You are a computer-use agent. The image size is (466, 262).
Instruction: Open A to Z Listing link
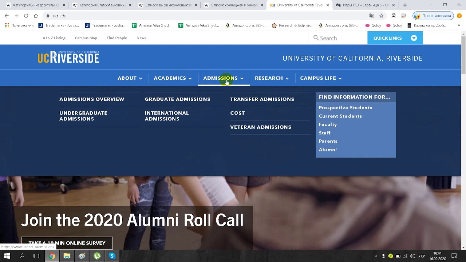click(54, 38)
